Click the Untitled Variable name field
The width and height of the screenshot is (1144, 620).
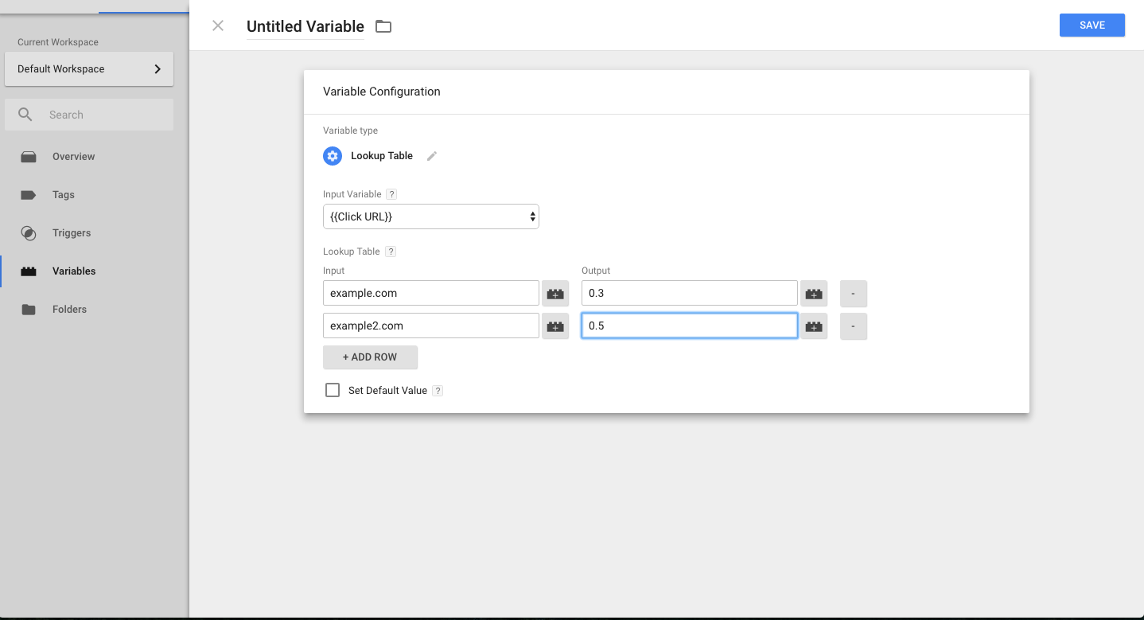pyautogui.click(x=305, y=26)
